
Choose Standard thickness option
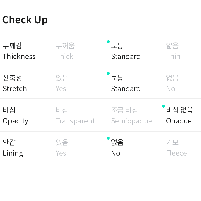[x=126, y=51]
